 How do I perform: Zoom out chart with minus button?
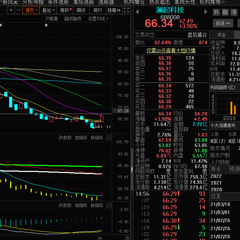tap(19, 10)
